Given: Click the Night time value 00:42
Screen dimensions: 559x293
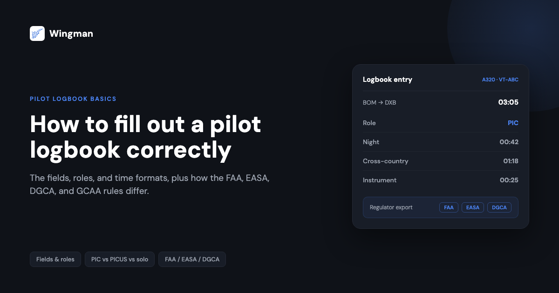Looking at the screenshot, I should point(509,142).
